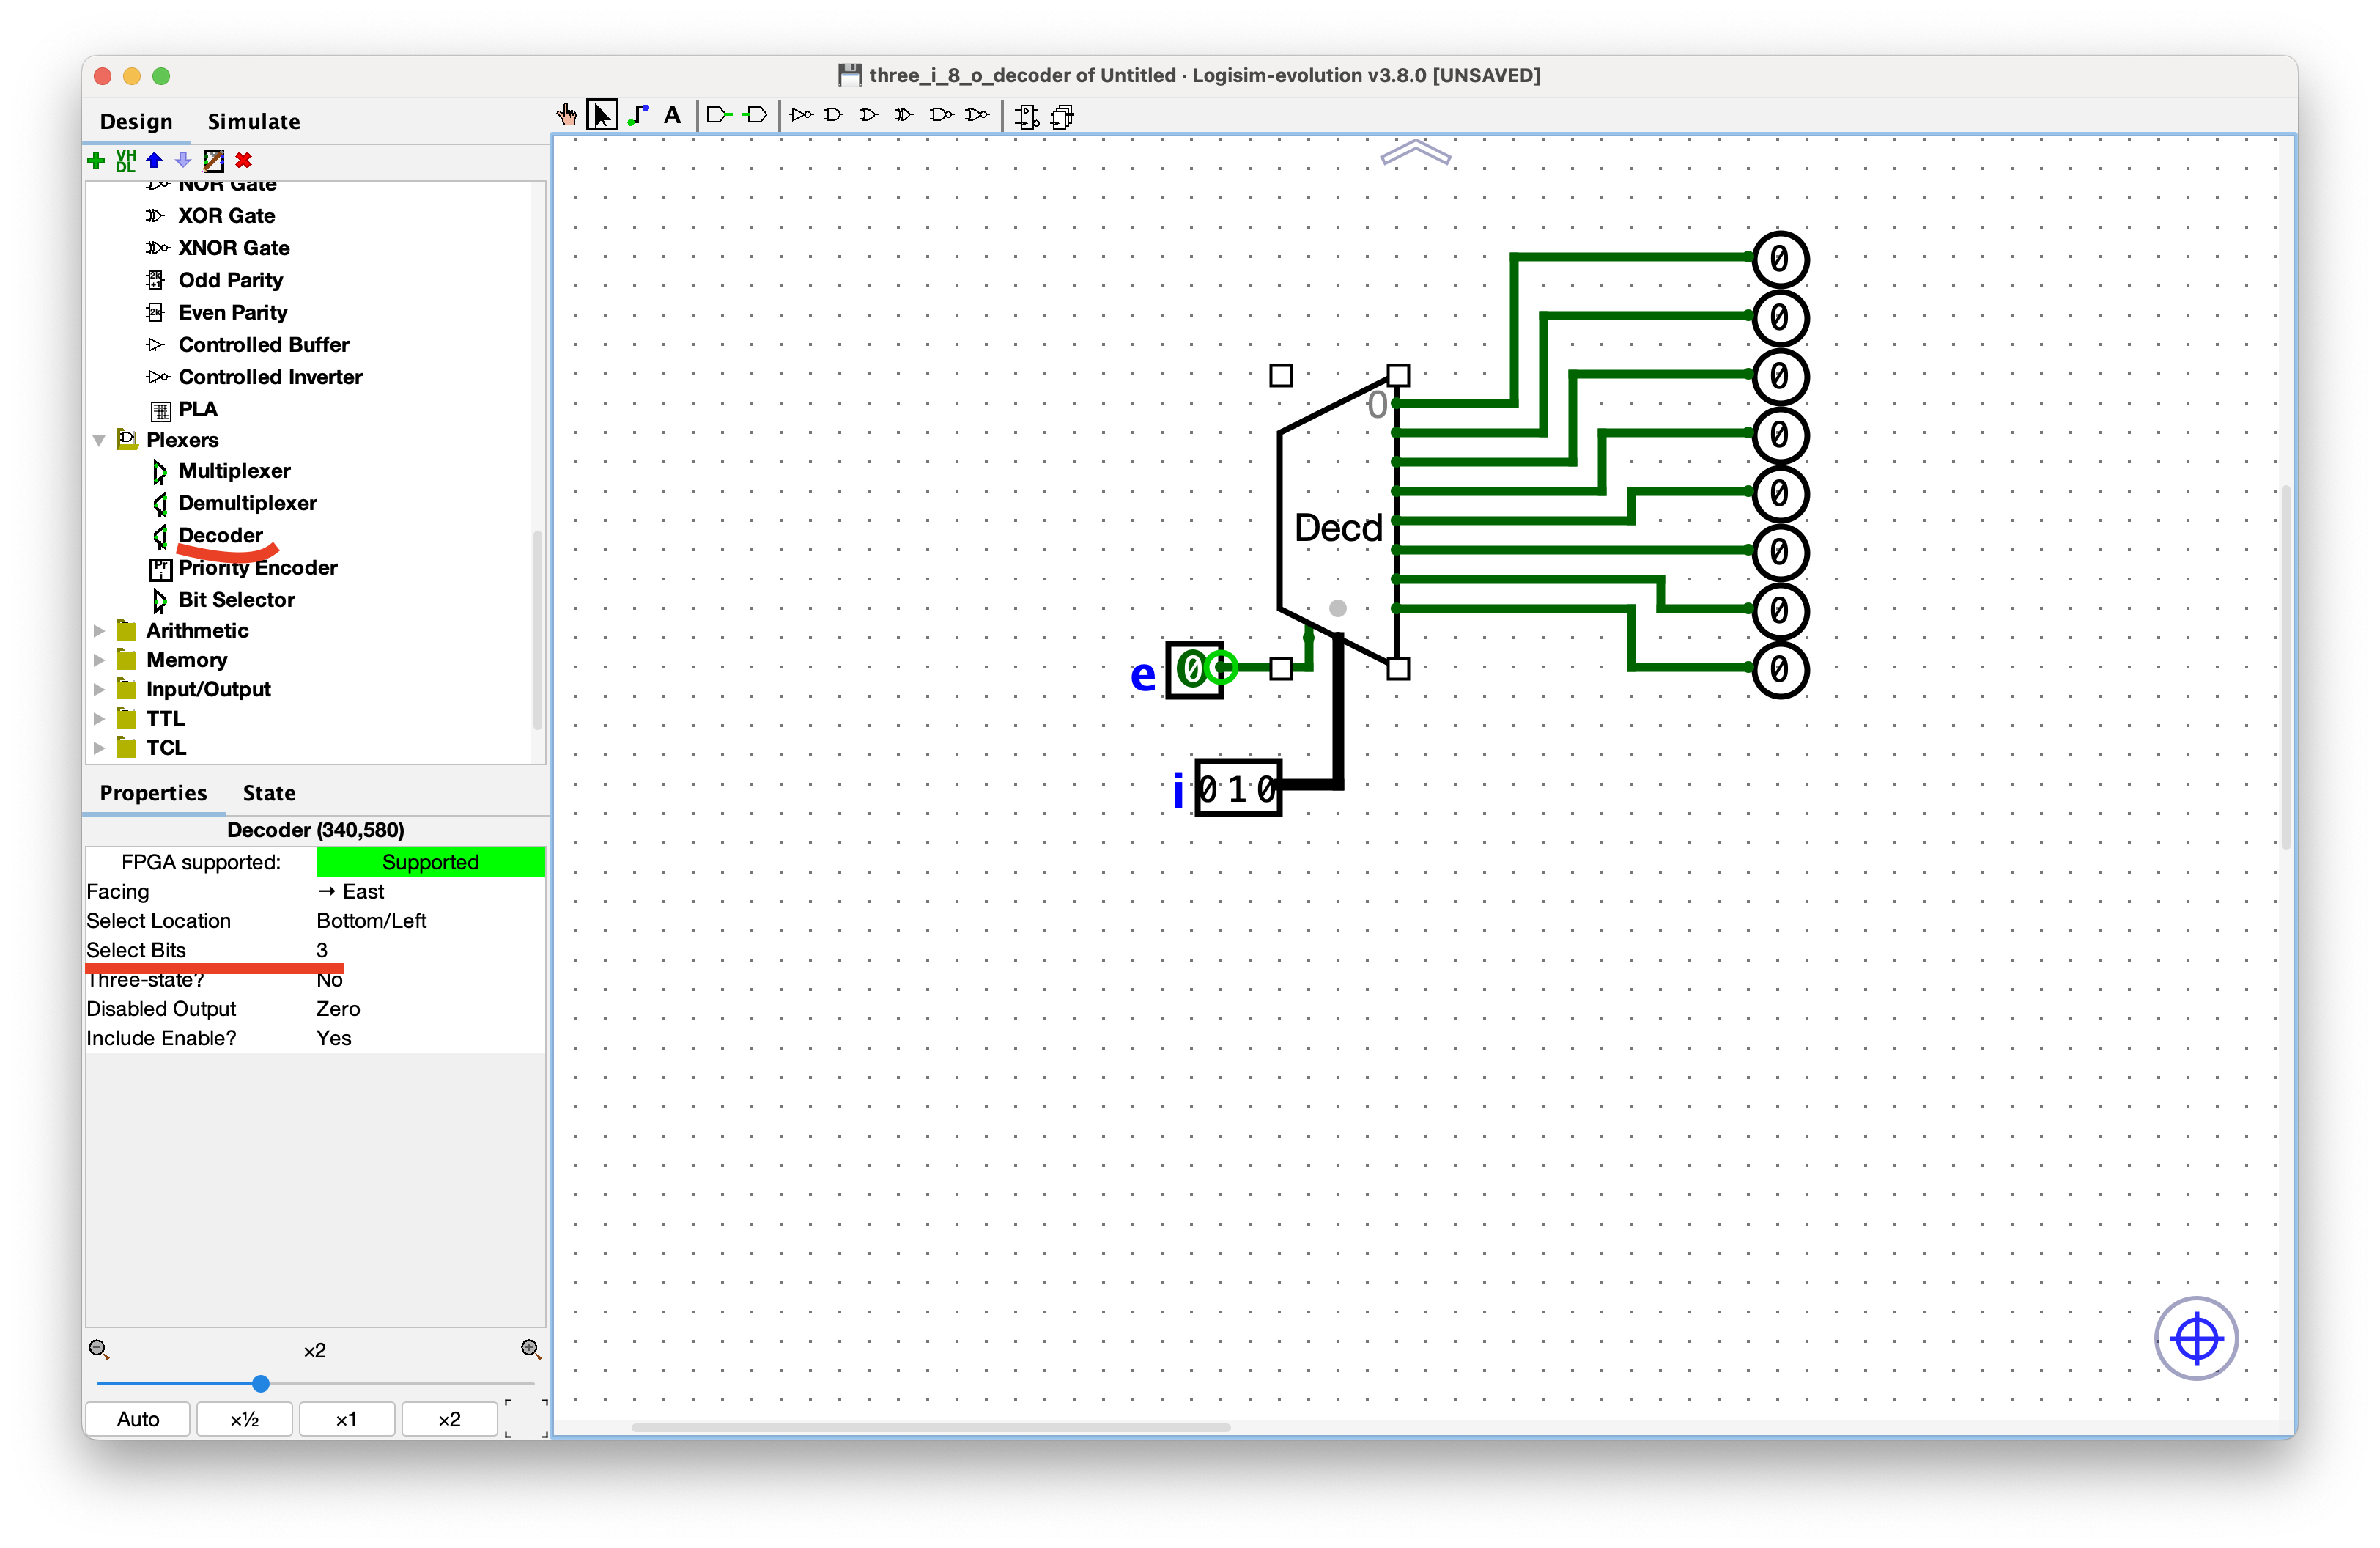The image size is (2380, 1548).
Task: Toggle the last bit of input i
Action: click(1266, 789)
